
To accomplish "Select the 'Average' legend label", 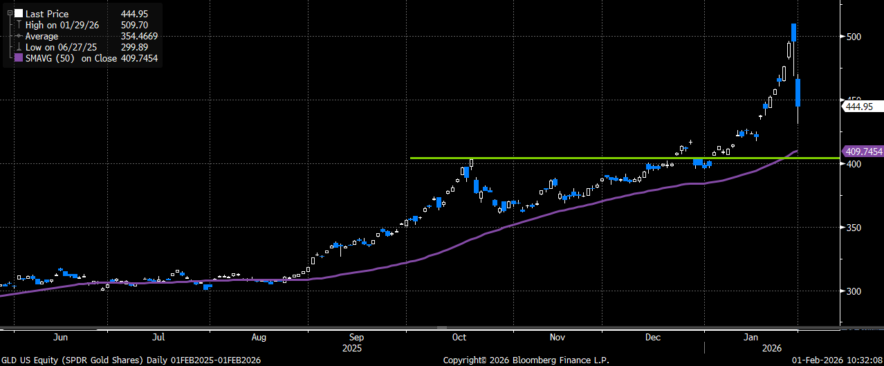I will (42, 36).
